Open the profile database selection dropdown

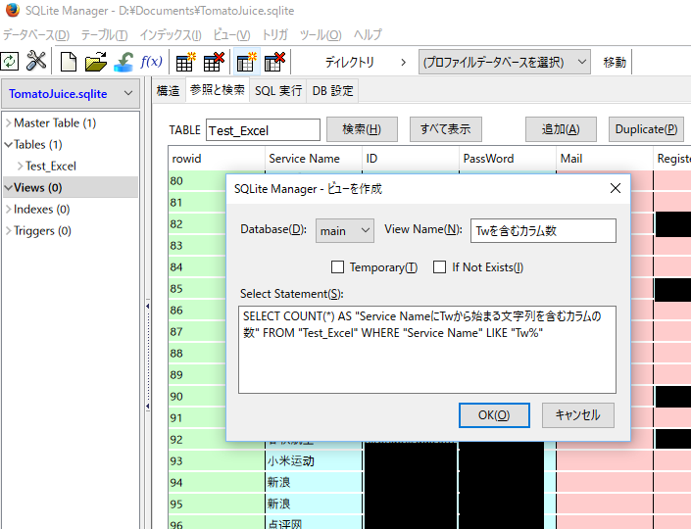point(504,62)
